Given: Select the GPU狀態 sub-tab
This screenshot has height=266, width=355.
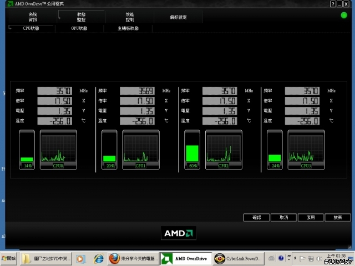Looking at the screenshot, I should pos(79,28).
